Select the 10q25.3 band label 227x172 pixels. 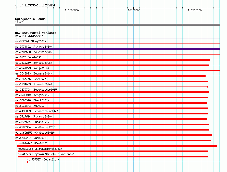point(21,22)
